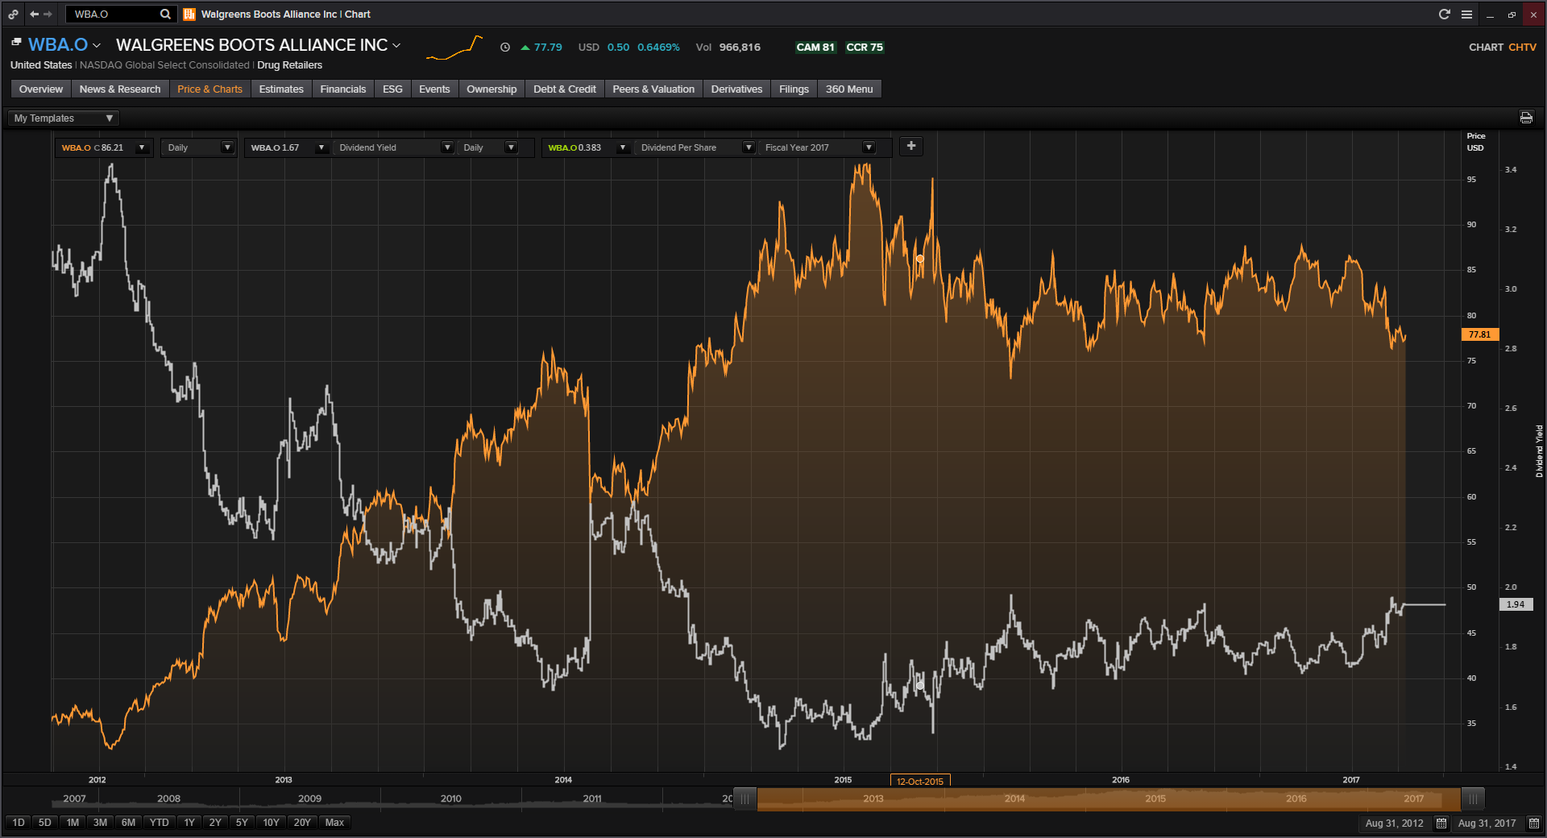Open the hamburger menu in the title bar
Viewport: 1547px width, 838px height.
pyautogui.click(x=1467, y=14)
